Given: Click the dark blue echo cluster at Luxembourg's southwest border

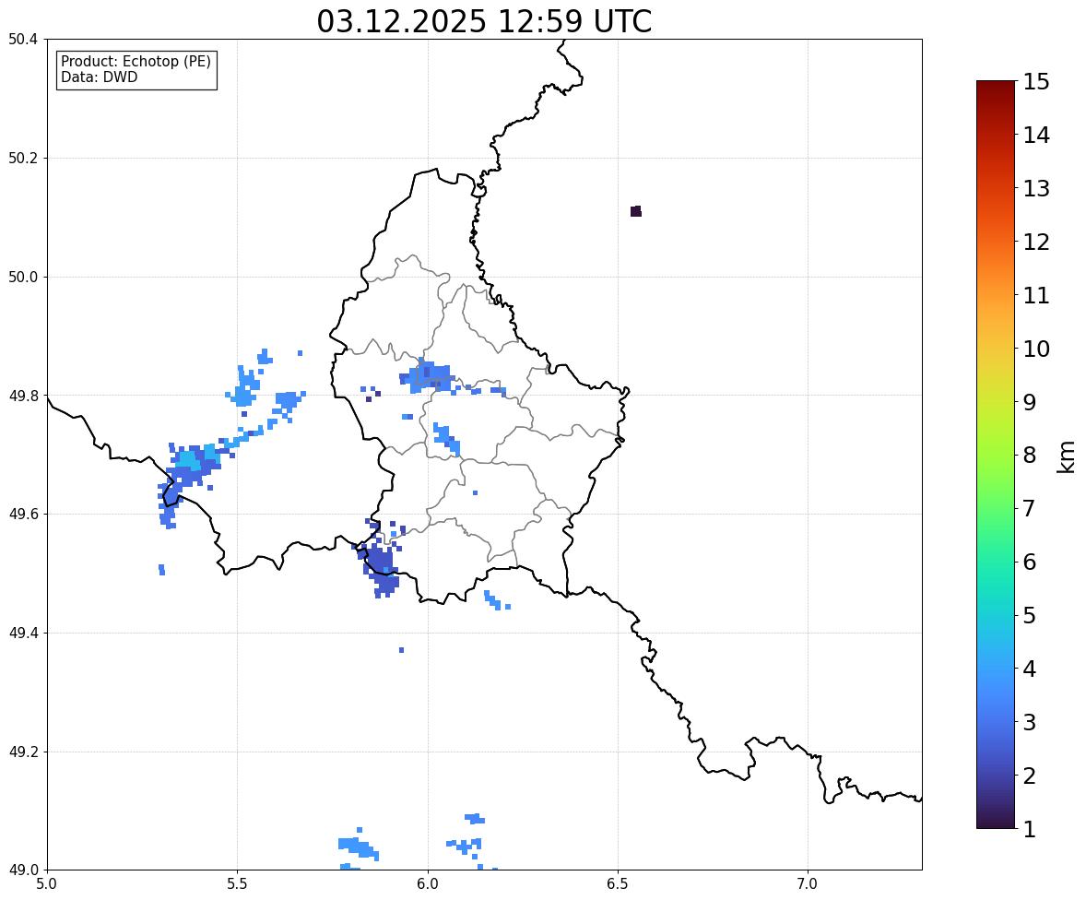Looking at the screenshot, I should 380,562.
